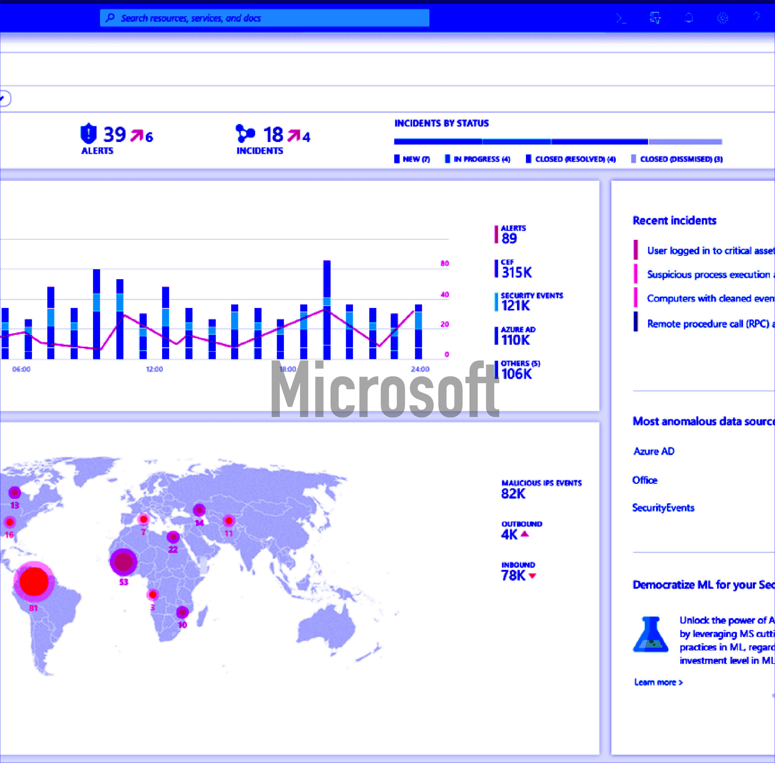This screenshot has height=763, width=775.
Task: Open the Azure AD anomalous data source
Action: [x=653, y=451]
